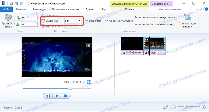Toggle full screen preview icon
Screen dimensions: 209x112
tap(89, 82)
